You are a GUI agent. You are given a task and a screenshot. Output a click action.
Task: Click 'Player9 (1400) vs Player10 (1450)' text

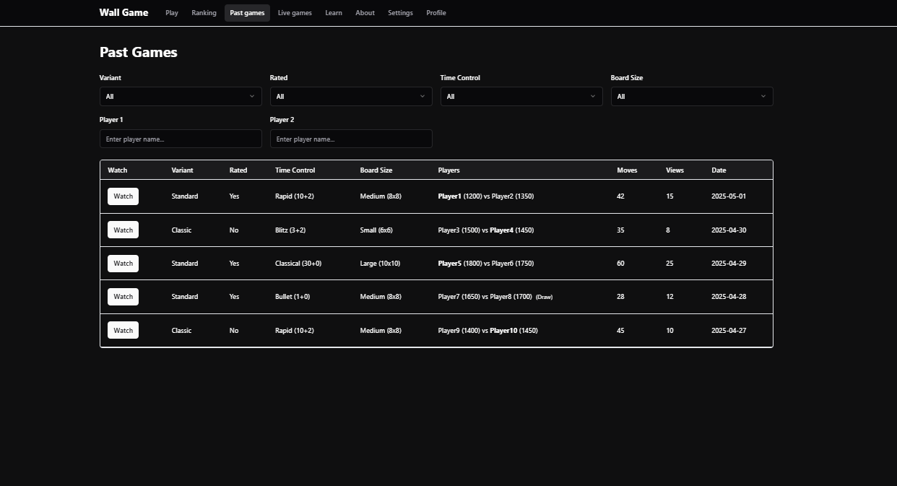pyautogui.click(x=488, y=331)
